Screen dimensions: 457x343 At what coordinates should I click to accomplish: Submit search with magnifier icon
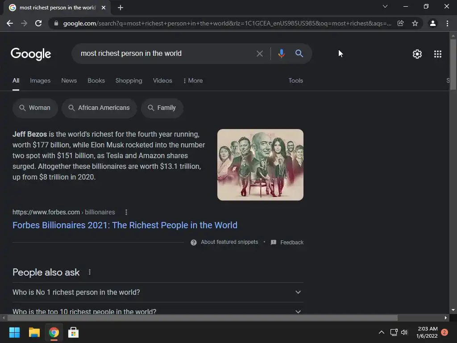[299, 54]
